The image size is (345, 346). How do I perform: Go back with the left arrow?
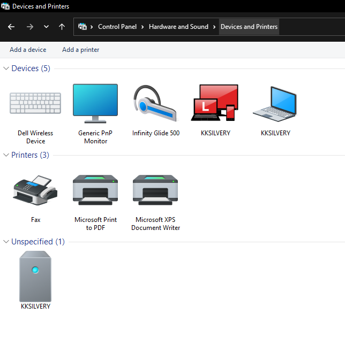[11, 27]
